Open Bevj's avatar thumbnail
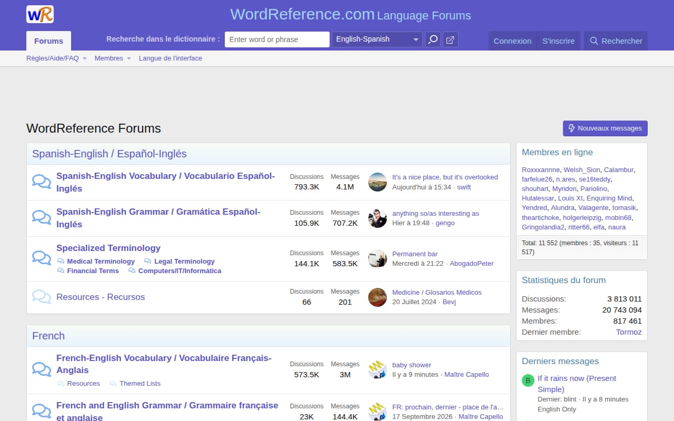The height and width of the screenshot is (421, 674). pos(378,297)
